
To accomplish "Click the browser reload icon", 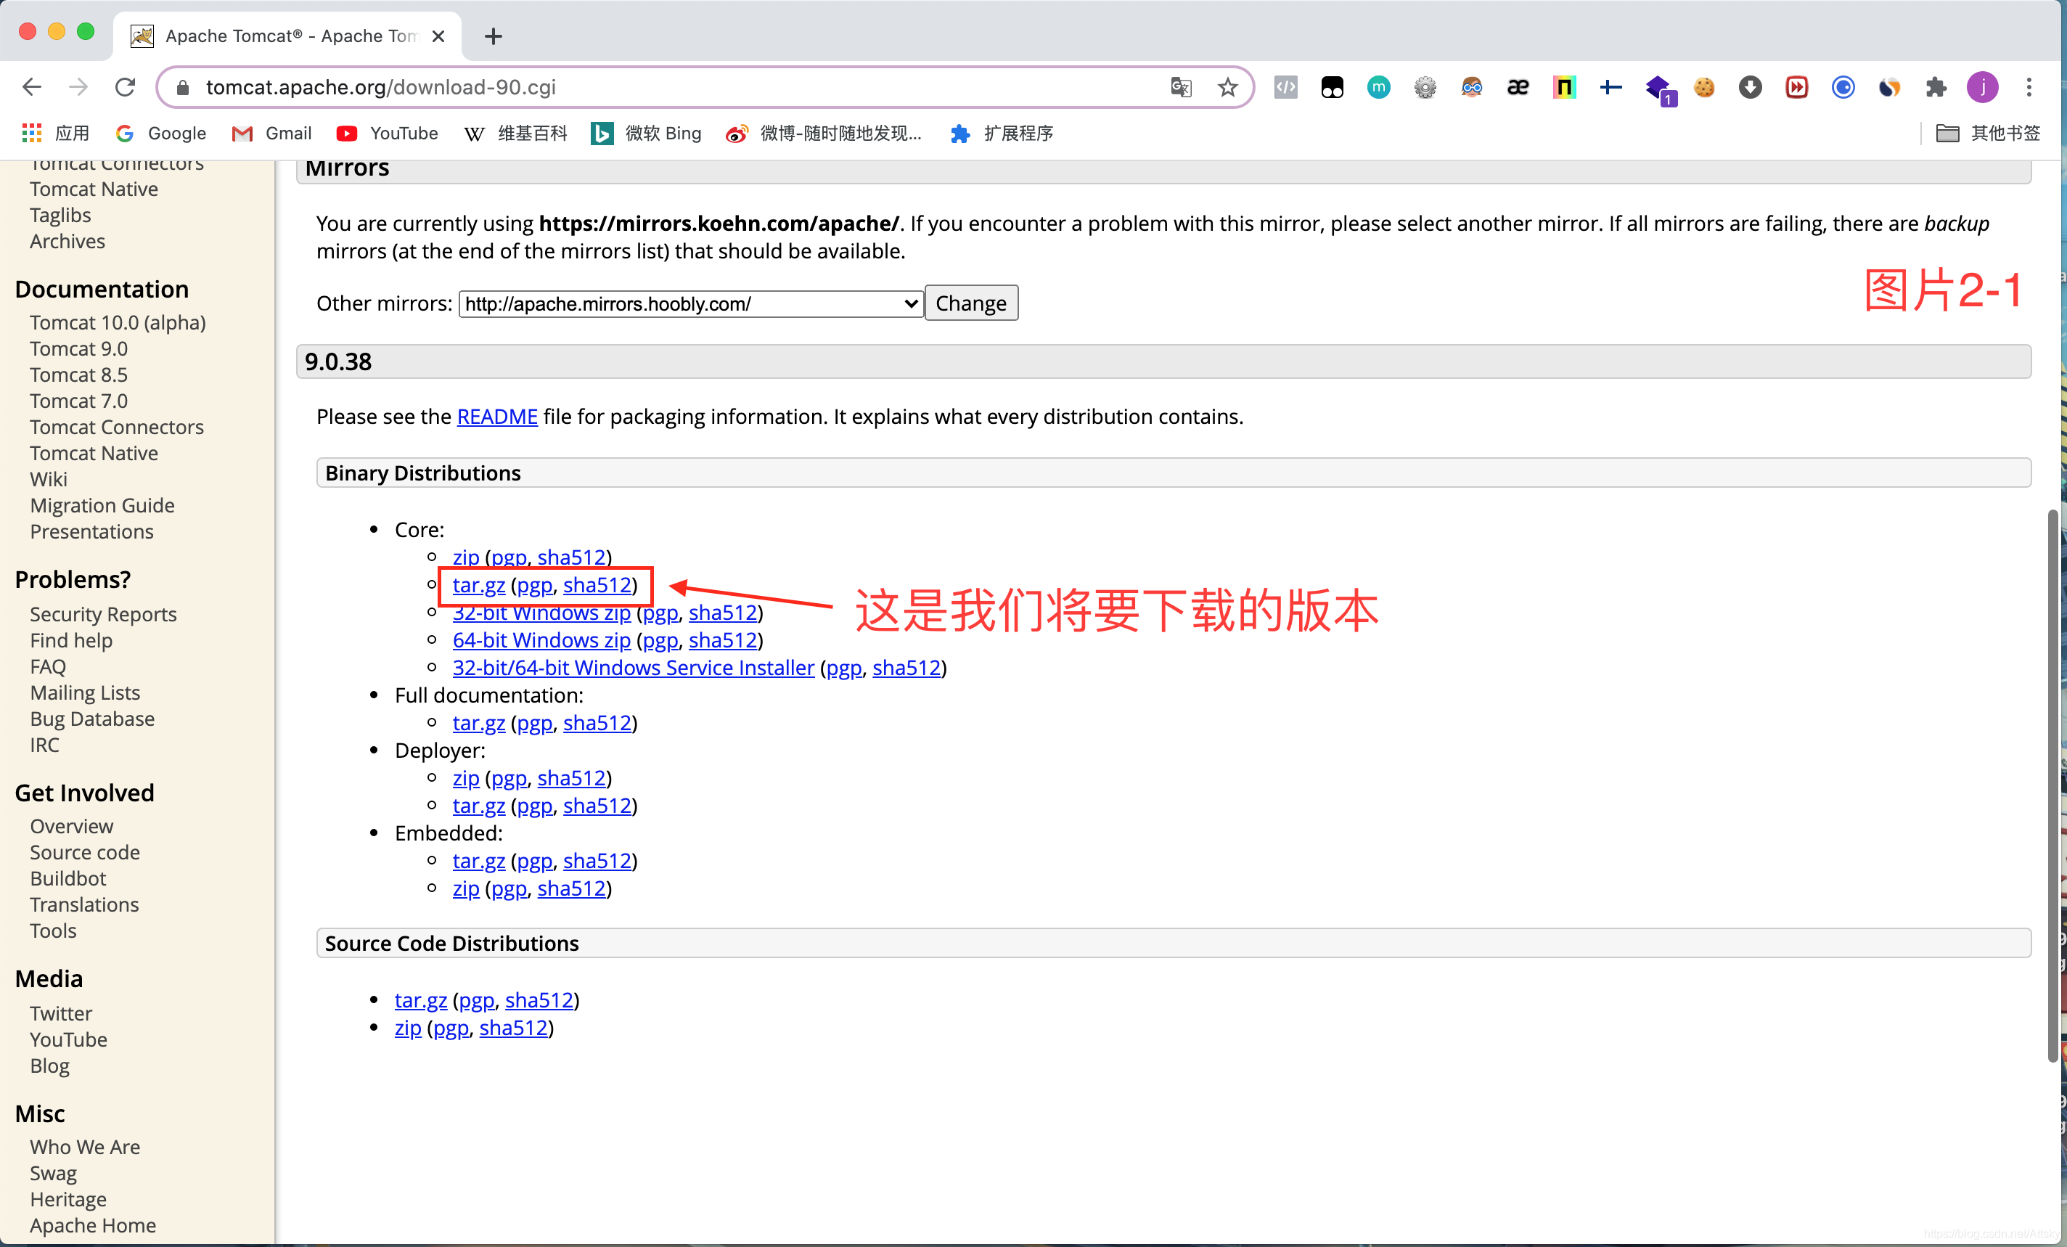I will [125, 87].
